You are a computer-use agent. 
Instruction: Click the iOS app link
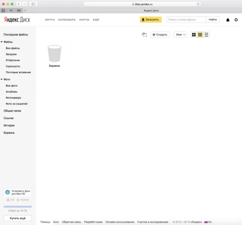(11, 200)
